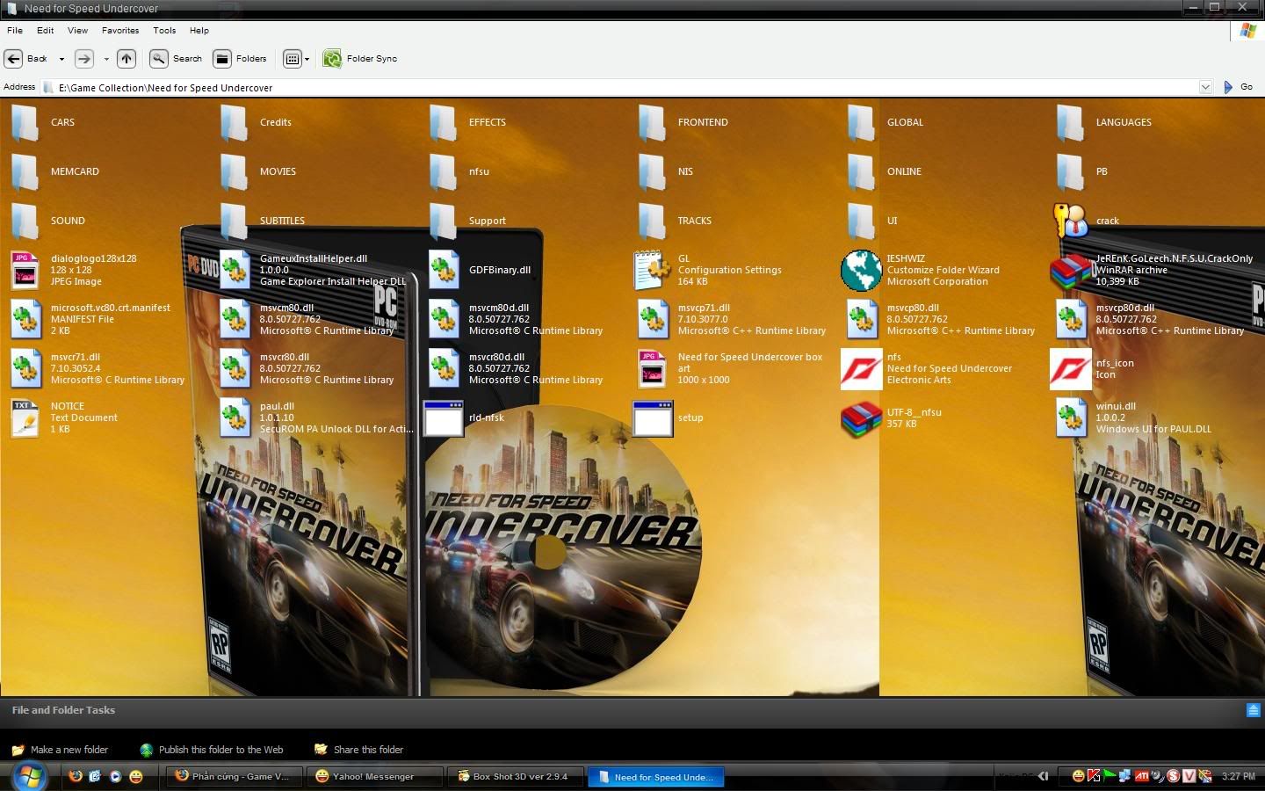
Task: Go up one folder level
Action: (126, 59)
